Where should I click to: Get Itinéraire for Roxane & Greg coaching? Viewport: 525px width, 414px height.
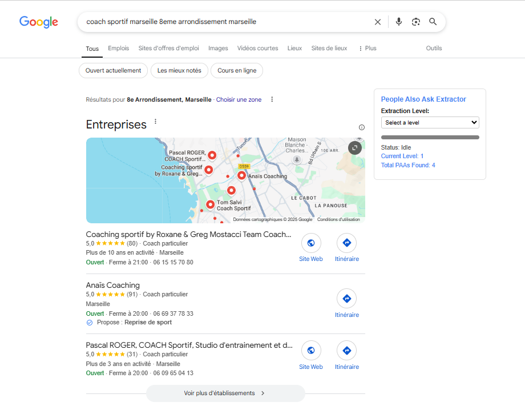click(347, 243)
